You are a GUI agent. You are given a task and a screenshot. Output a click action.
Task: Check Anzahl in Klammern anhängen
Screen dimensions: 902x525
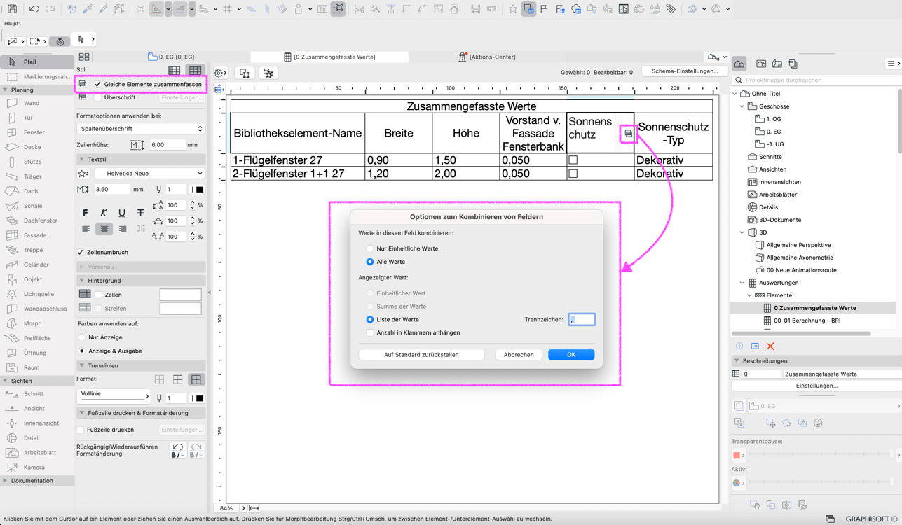click(370, 332)
